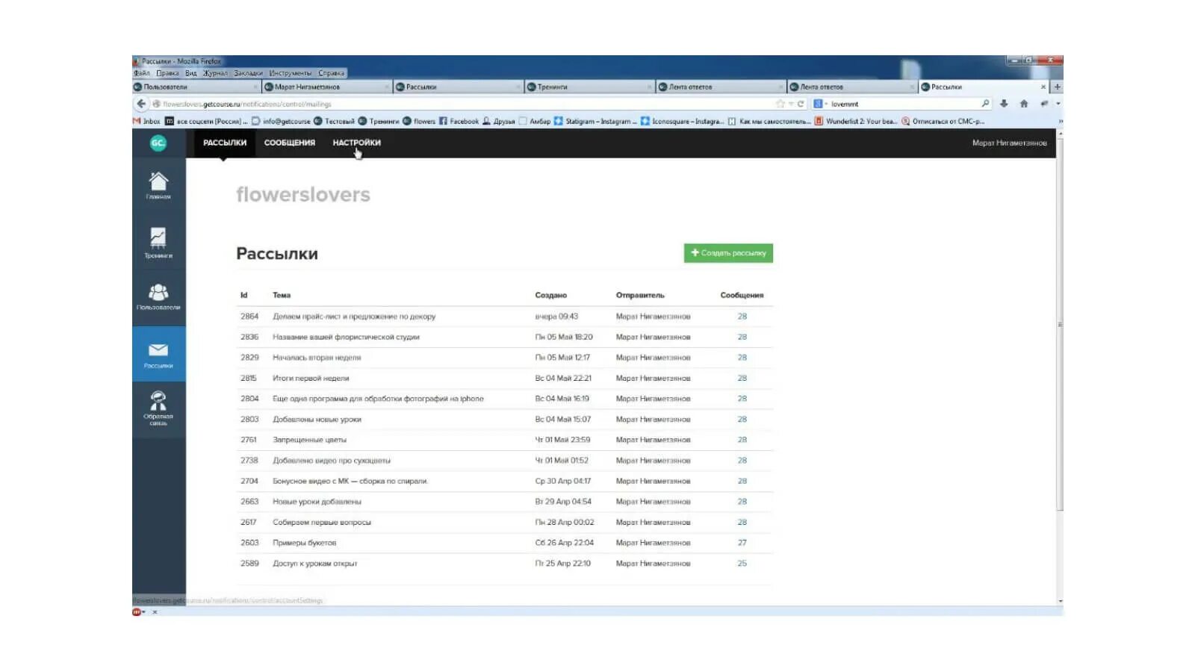Select the СООБЩЕНИЯ top navigation tab

[x=290, y=143]
